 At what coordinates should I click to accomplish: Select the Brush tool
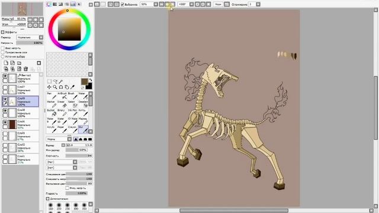72,96
